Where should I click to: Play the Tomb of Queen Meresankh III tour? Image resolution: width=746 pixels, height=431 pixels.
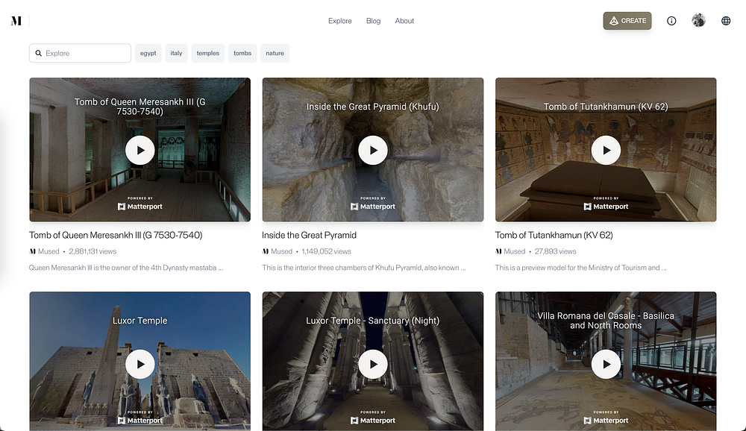pyautogui.click(x=140, y=151)
